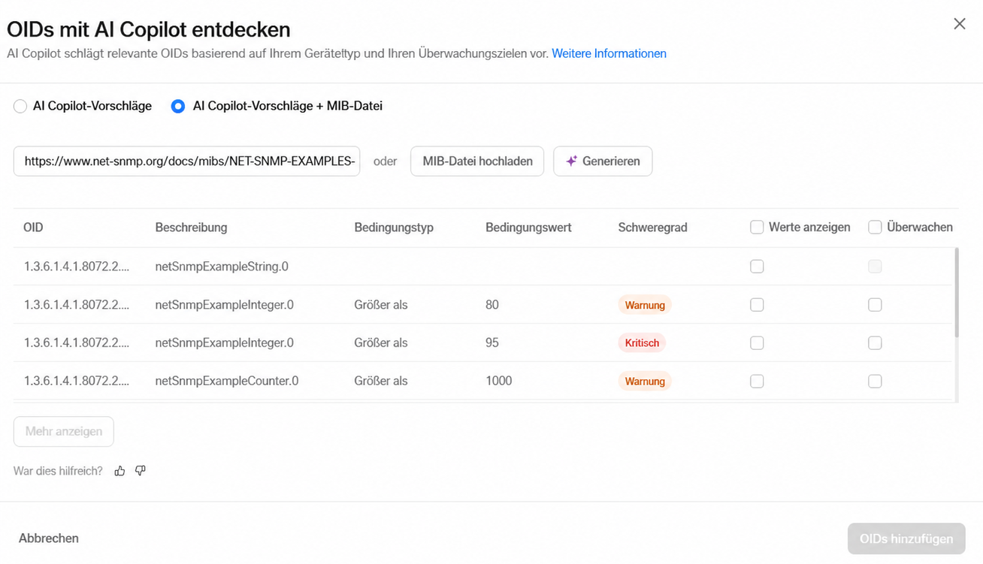Check Überwachen for netSnmpExampleCounter.0 row
The height and width of the screenshot is (564, 983).
point(875,382)
